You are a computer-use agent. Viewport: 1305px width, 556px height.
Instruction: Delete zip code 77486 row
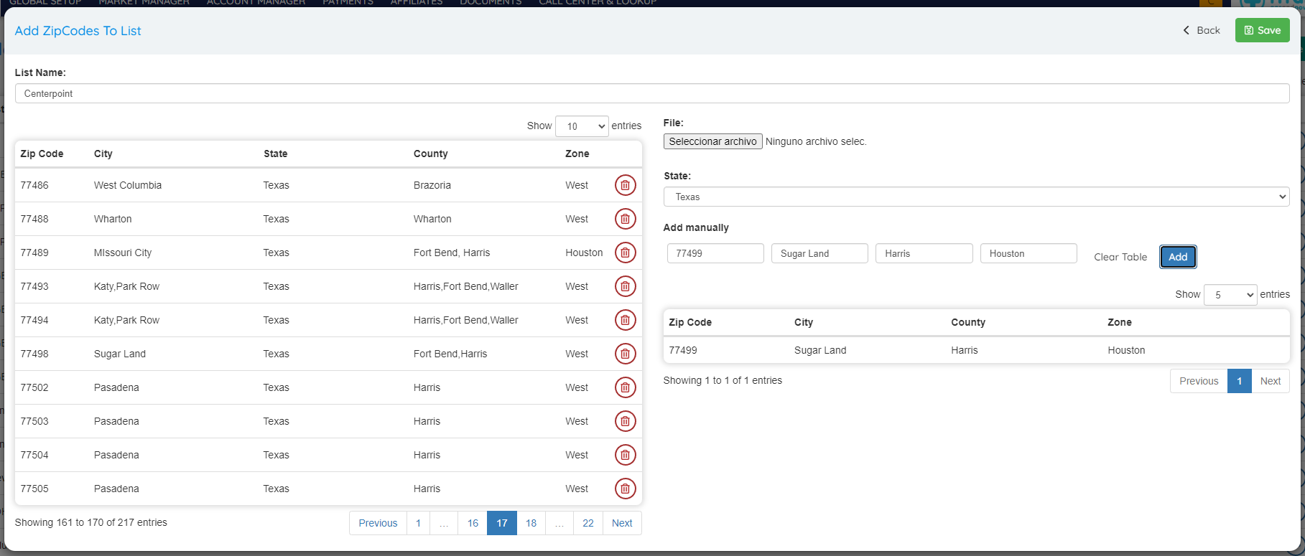pos(625,185)
